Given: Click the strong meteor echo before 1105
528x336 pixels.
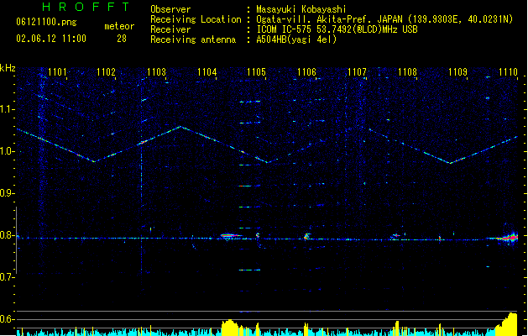Looking at the screenshot, I should tap(230, 236).
